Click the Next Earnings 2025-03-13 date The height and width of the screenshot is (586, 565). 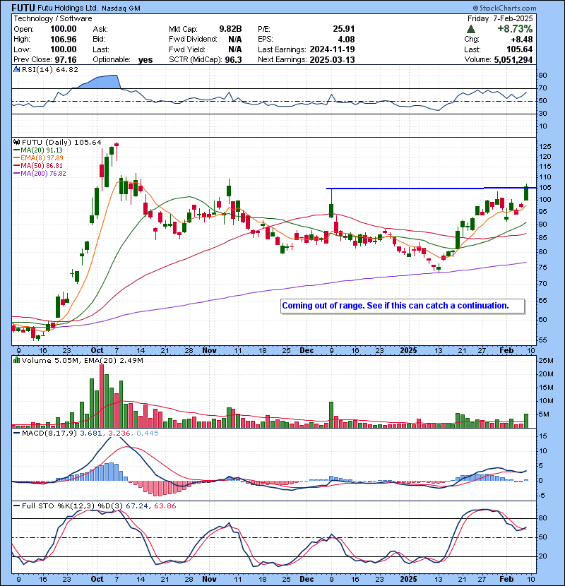tap(332, 60)
